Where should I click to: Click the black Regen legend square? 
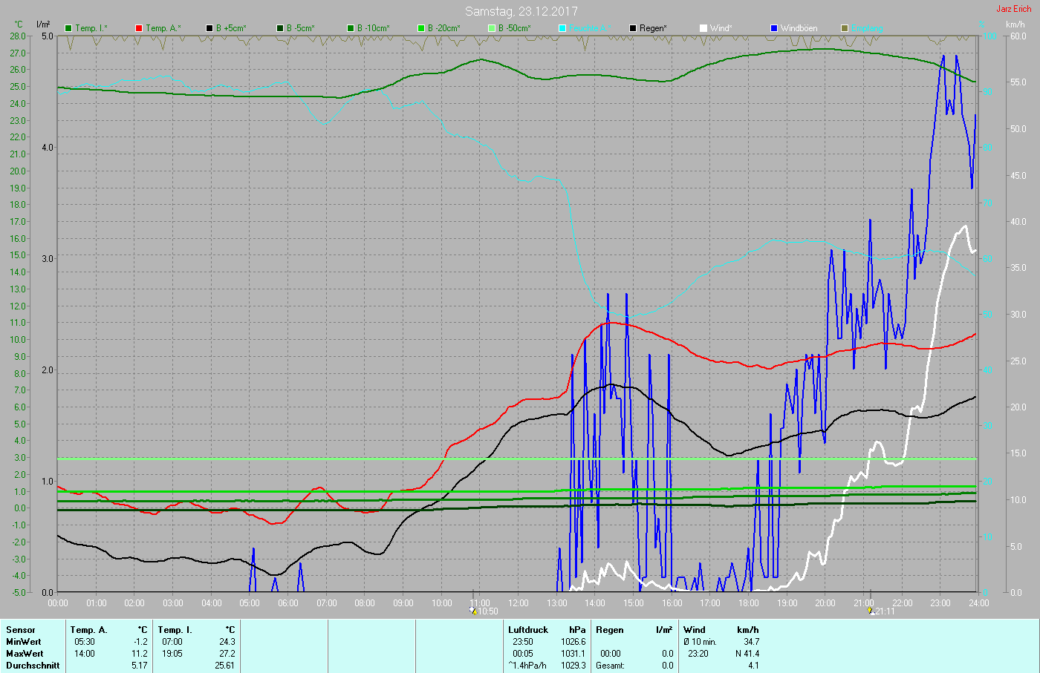pos(633,28)
